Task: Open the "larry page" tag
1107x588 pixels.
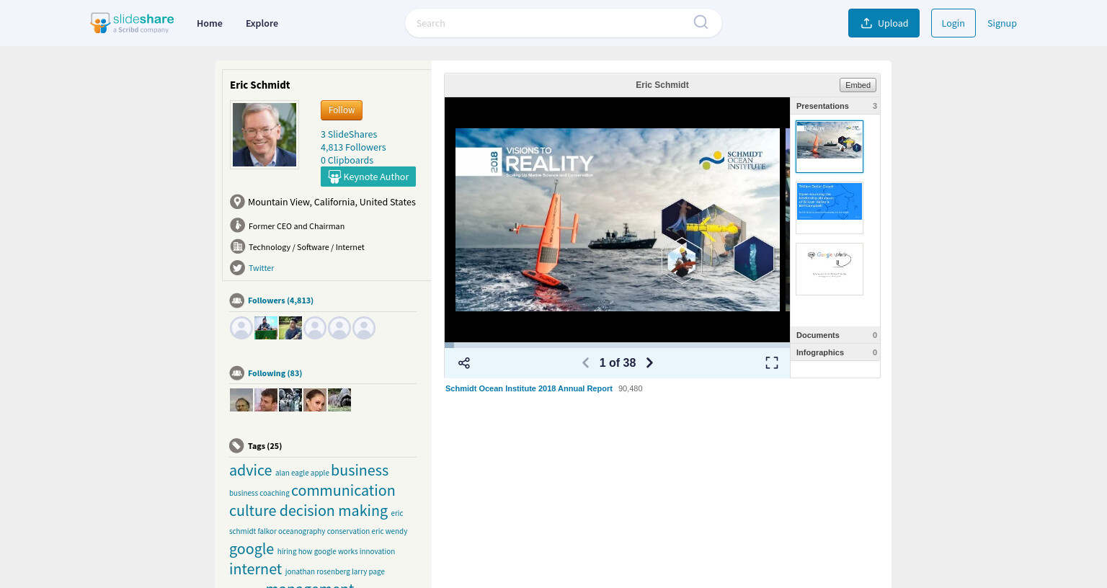Action: tap(368, 571)
